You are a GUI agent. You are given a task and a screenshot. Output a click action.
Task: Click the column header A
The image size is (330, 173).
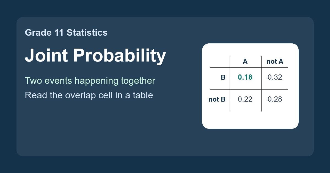click(245, 62)
